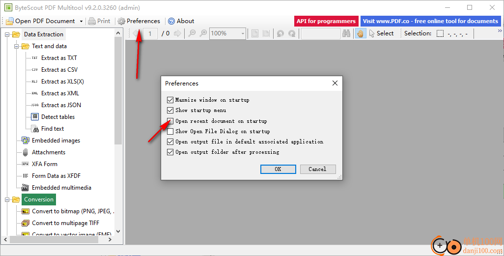Click the Print toolbar button
The image size is (504, 256).
click(99, 21)
